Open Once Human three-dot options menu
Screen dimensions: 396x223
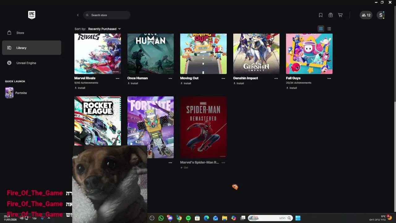point(170,78)
